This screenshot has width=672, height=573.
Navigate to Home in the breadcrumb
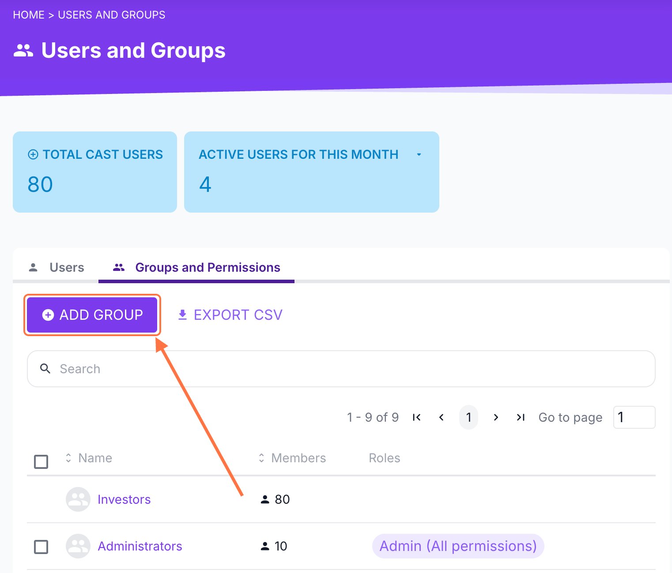click(29, 15)
